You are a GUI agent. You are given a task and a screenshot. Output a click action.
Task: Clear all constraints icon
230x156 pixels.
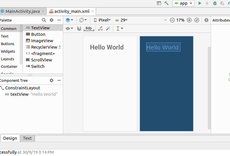[100, 29]
